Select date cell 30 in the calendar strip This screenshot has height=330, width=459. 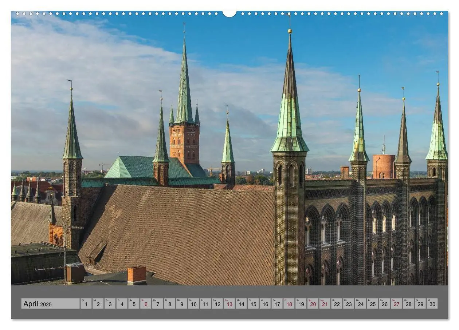click(432, 304)
